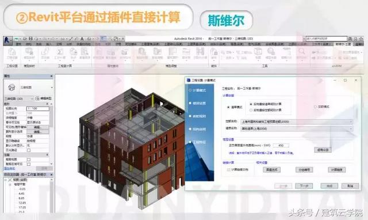Click the 视图比例 '1 : 100' field
The width and height of the screenshot is (368, 220).
coord(37,109)
